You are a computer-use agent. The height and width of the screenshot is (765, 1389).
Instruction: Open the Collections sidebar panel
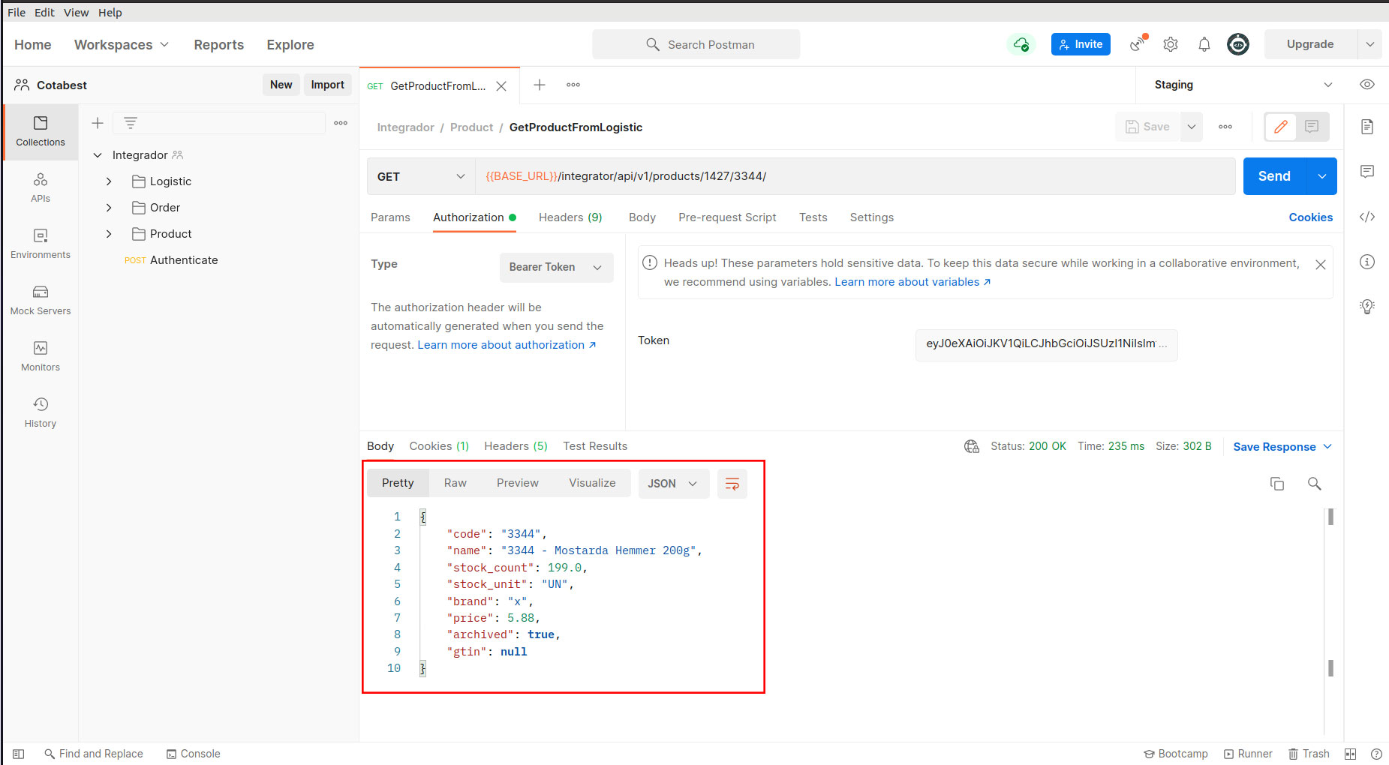[41, 131]
